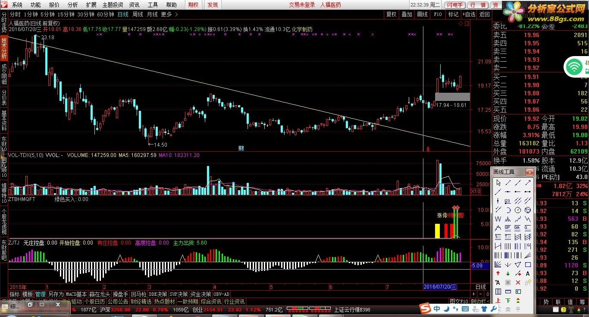Click the 复权 toolbar button
The width and height of the screenshot is (589, 317).
(391, 14)
